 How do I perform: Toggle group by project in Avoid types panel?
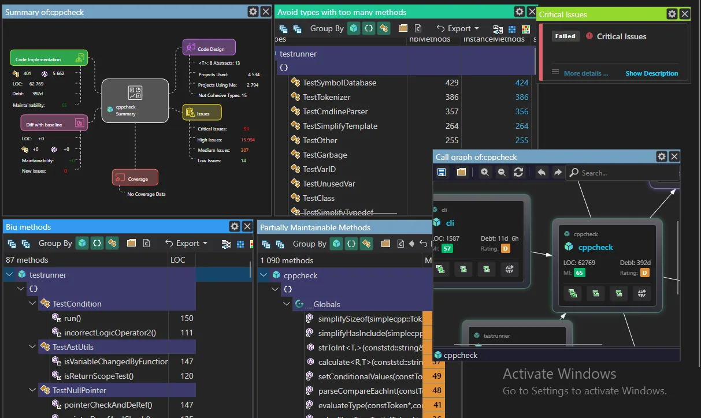[354, 28]
